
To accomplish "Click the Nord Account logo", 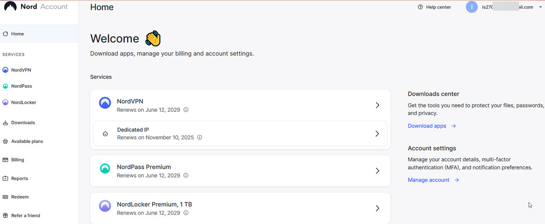I will [36, 7].
